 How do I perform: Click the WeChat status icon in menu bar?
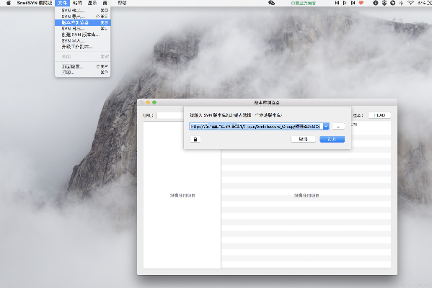[x=271, y=3]
